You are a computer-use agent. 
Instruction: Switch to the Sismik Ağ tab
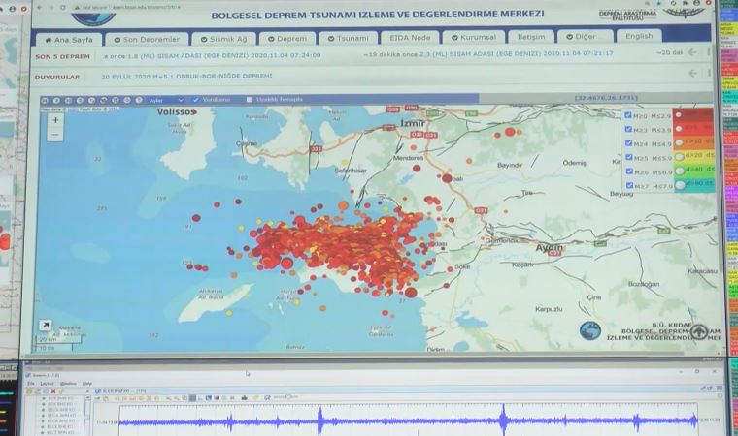coord(222,37)
